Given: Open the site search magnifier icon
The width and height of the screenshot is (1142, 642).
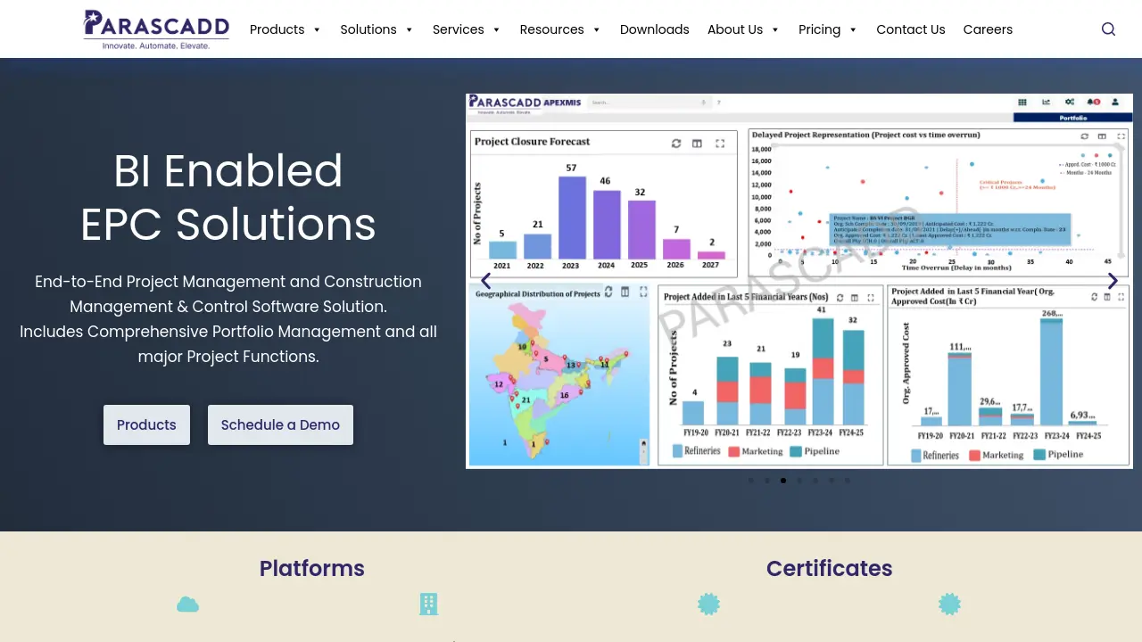Looking at the screenshot, I should tap(1108, 29).
